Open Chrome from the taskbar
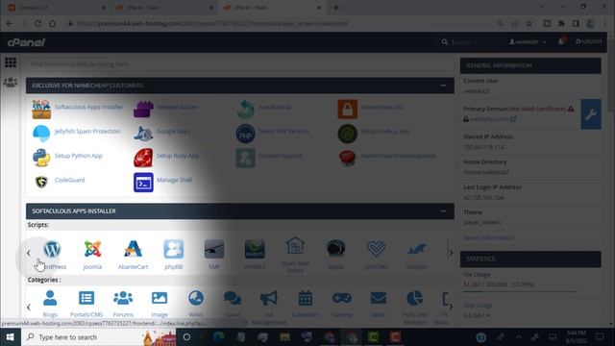The image size is (615, 346). pyautogui.click(x=351, y=337)
